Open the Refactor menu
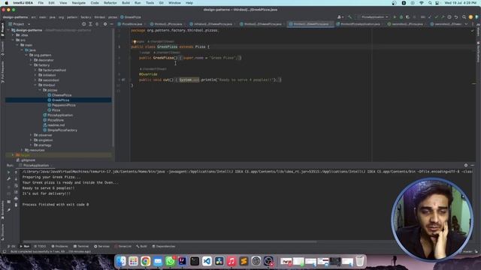 110,3
